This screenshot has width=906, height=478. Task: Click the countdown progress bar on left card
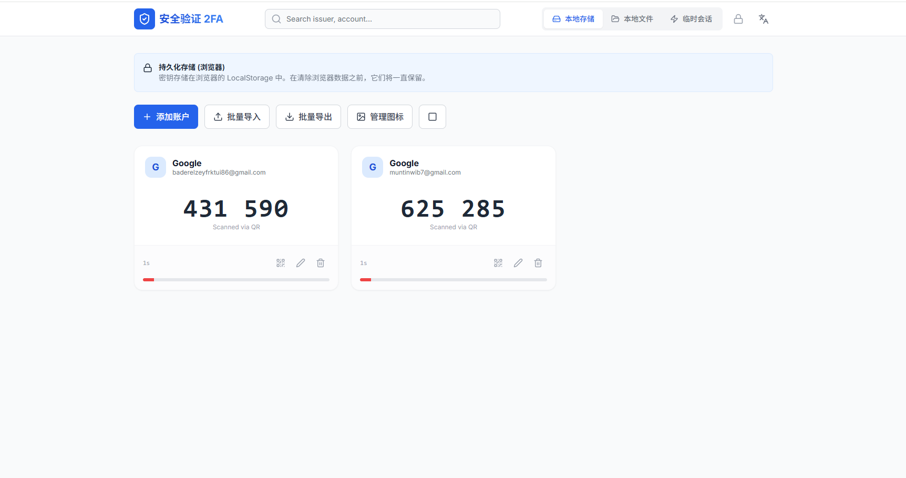236,279
